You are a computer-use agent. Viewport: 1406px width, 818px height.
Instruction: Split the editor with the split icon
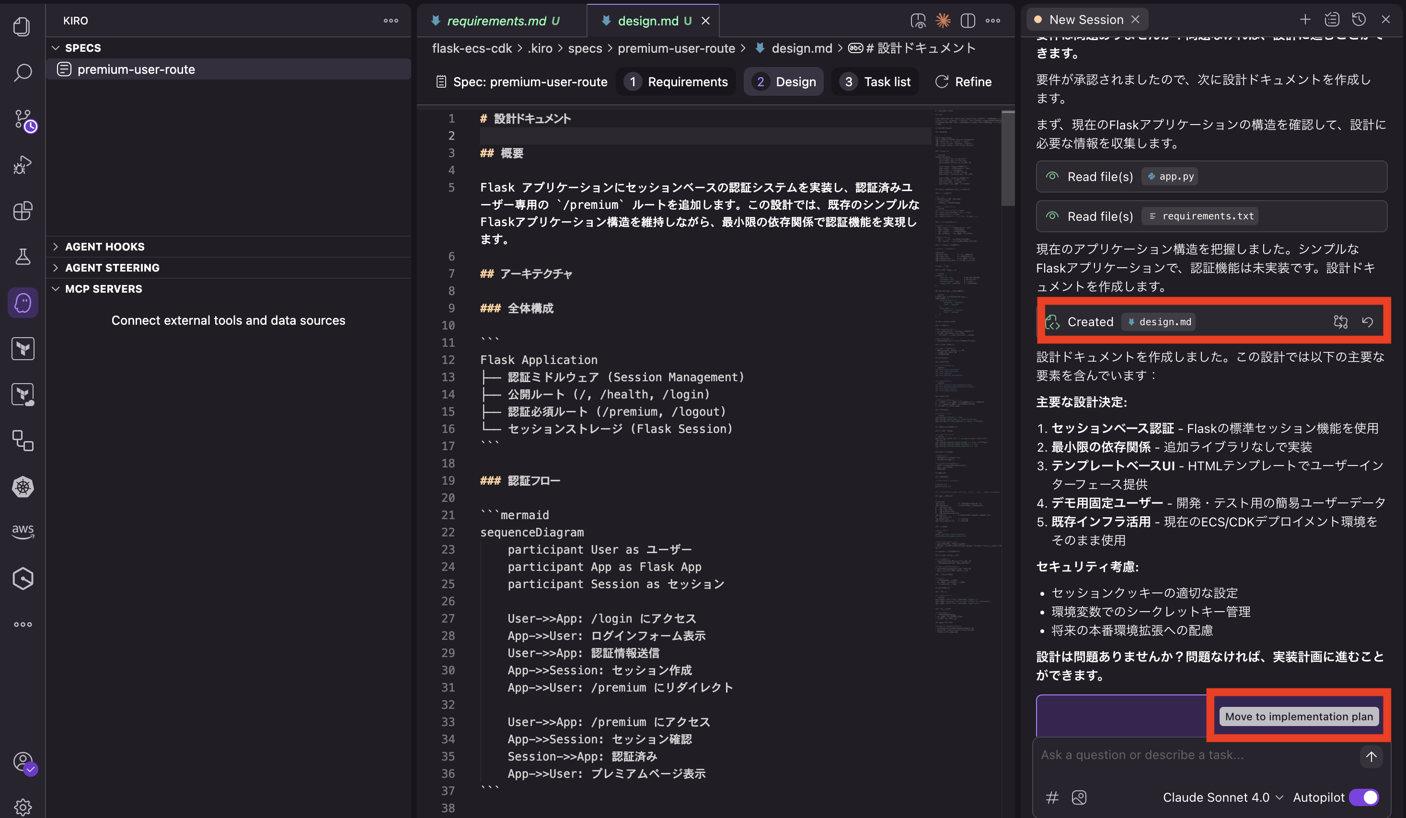tap(968, 21)
